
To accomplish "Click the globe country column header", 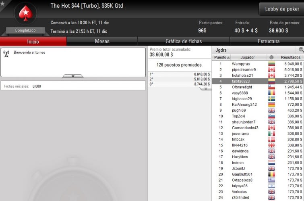I will click(x=271, y=57).
